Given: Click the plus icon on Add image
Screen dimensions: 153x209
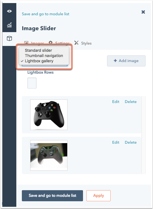Looking at the screenshot, I should 115,61.
